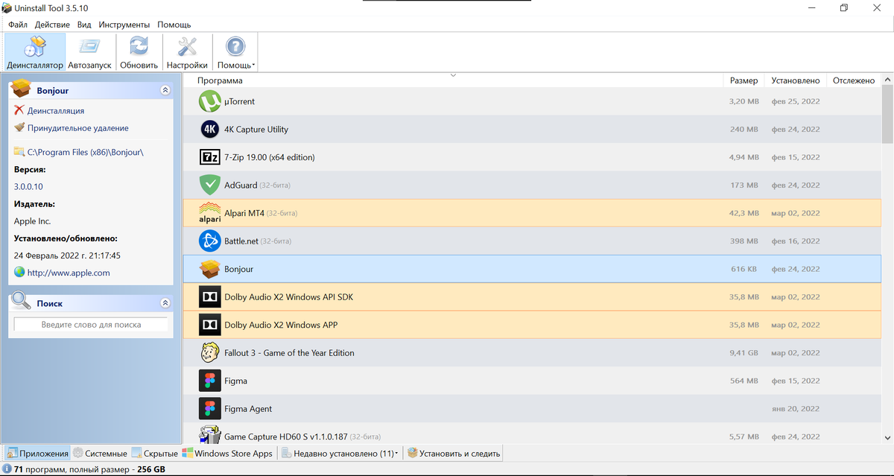Viewport: 894px width, 476px height.
Task: Click the Uninstall Tool title bar icon
Action: point(7,7)
